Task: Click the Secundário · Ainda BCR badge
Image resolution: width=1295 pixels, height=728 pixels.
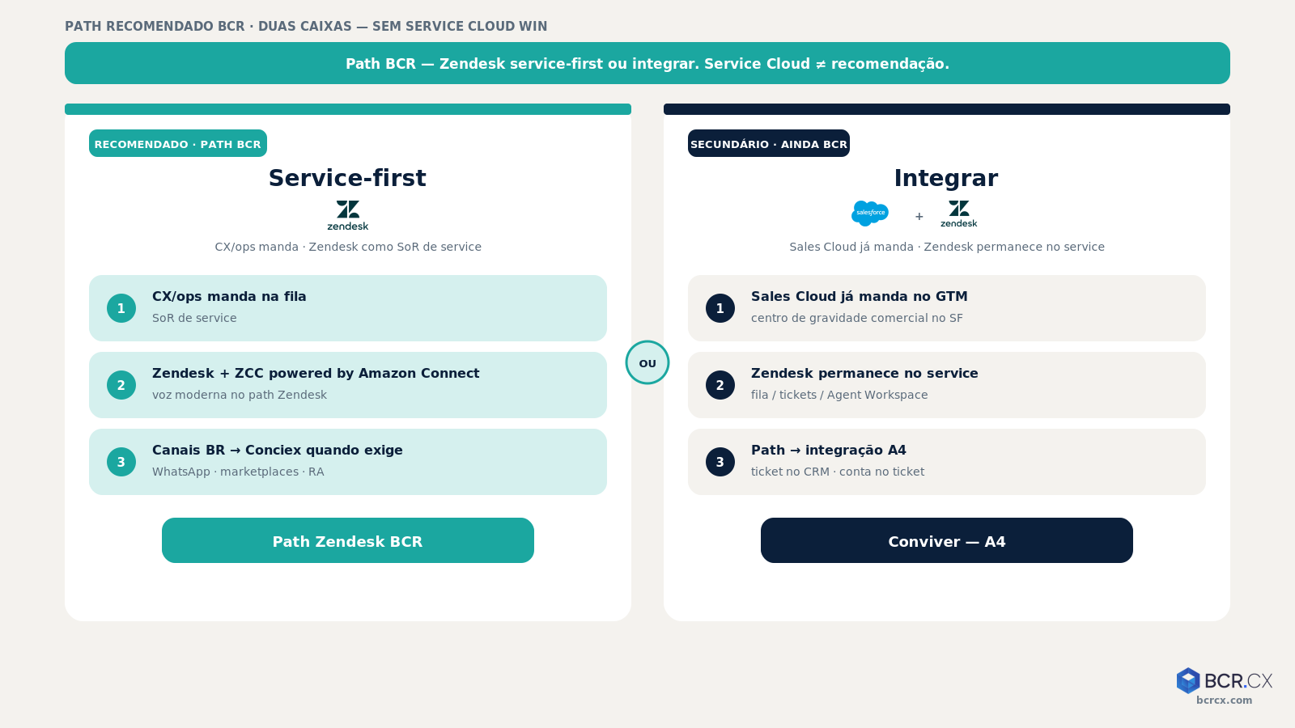Action: point(769,143)
